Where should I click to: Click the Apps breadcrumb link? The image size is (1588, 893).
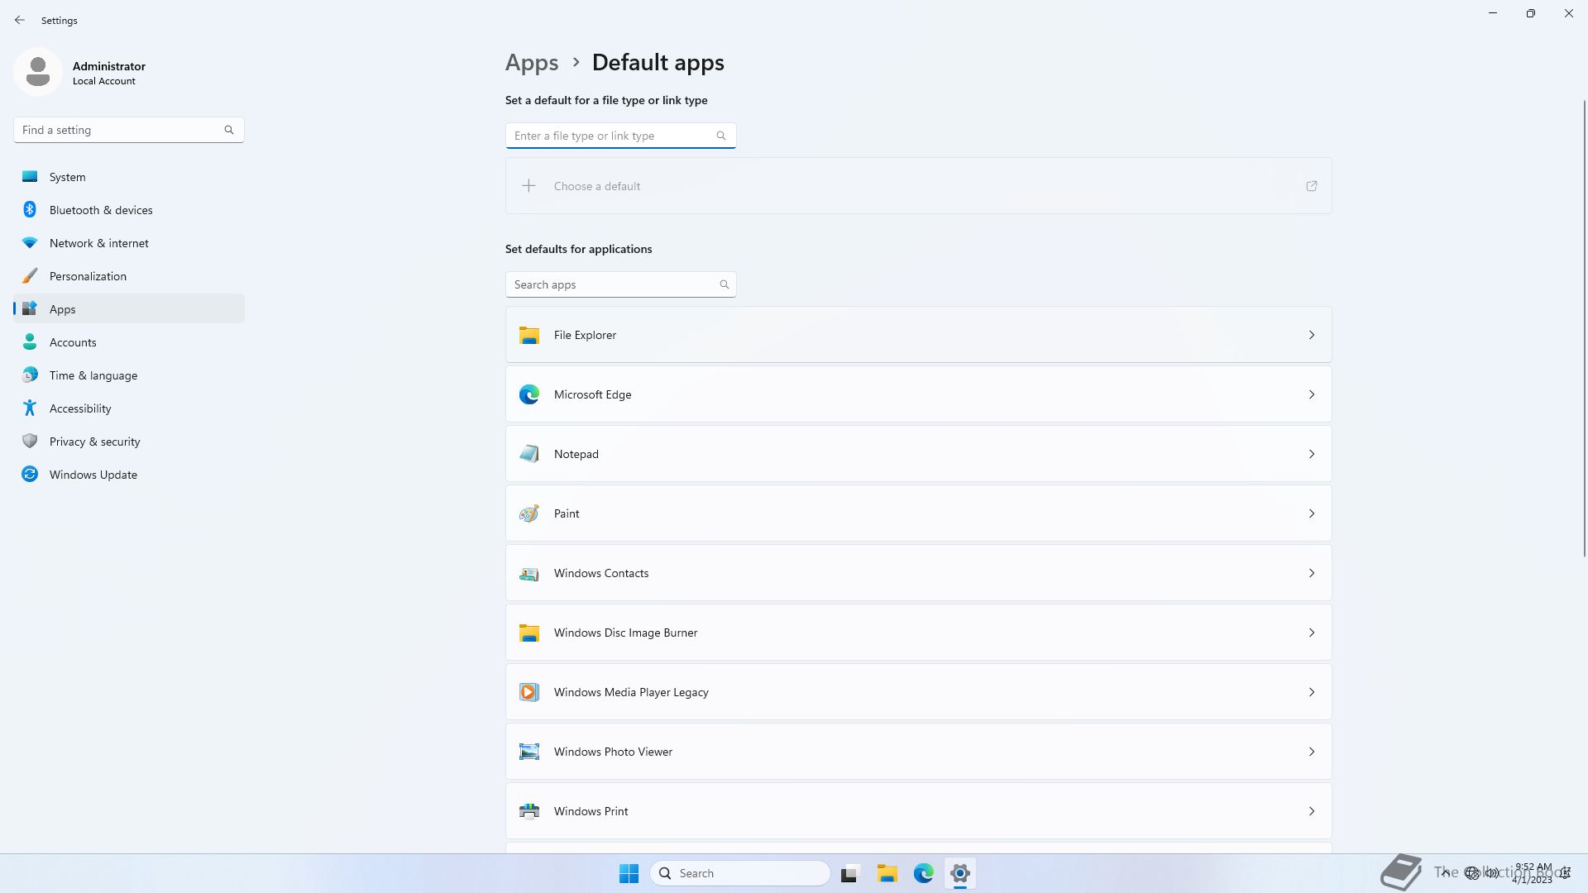tap(532, 62)
